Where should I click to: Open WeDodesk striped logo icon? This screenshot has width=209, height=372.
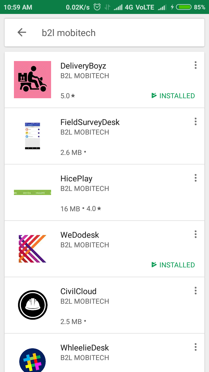tap(33, 249)
